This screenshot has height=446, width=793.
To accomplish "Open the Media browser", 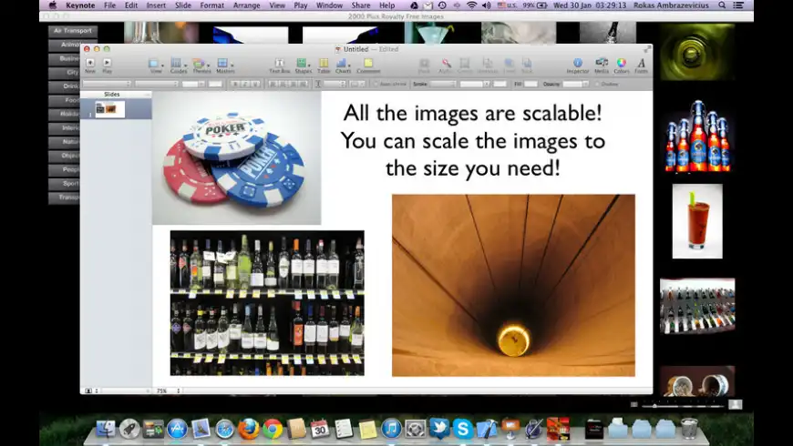I will [602, 66].
